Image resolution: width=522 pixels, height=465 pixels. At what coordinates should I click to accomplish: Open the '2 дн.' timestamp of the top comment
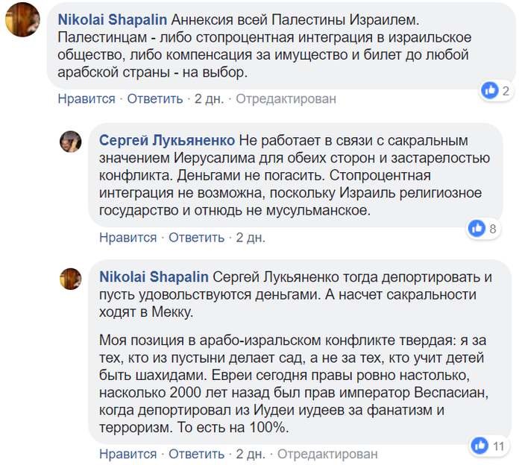pyautogui.click(x=210, y=98)
